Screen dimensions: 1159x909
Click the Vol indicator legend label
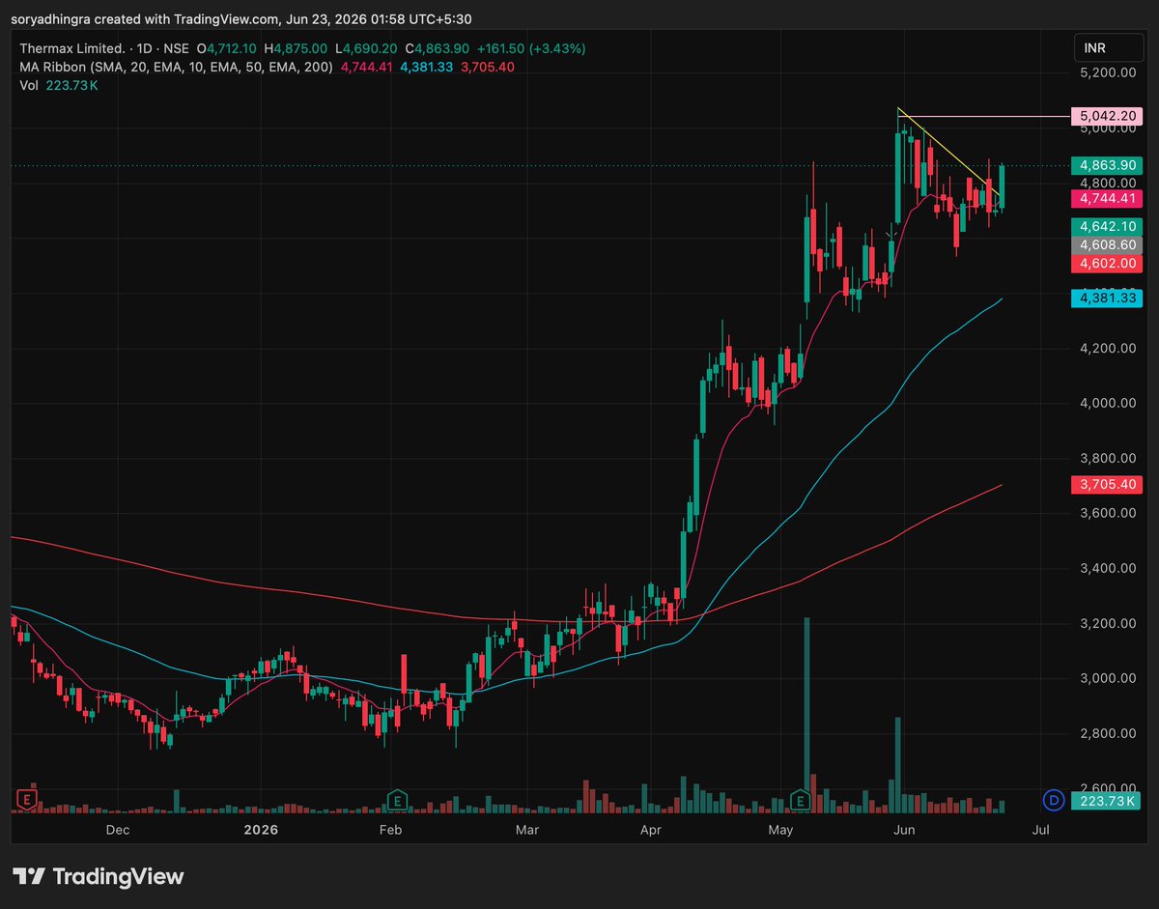29,85
